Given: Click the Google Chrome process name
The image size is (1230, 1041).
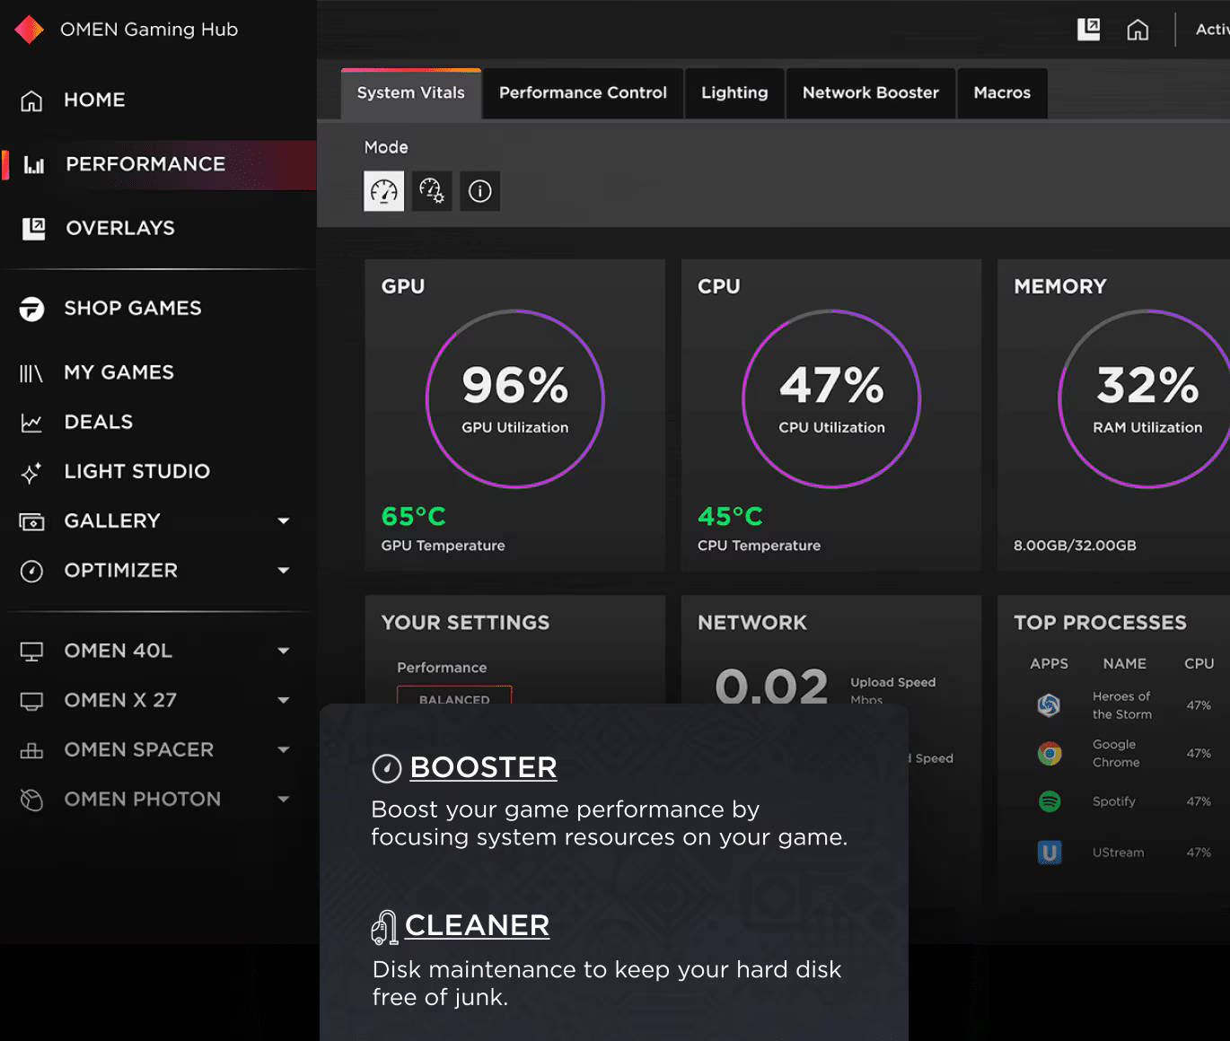Looking at the screenshot, I should [x=1116, y=754].
